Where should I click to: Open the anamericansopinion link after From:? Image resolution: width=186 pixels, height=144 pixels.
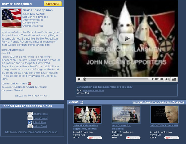[x=93, y=91]
